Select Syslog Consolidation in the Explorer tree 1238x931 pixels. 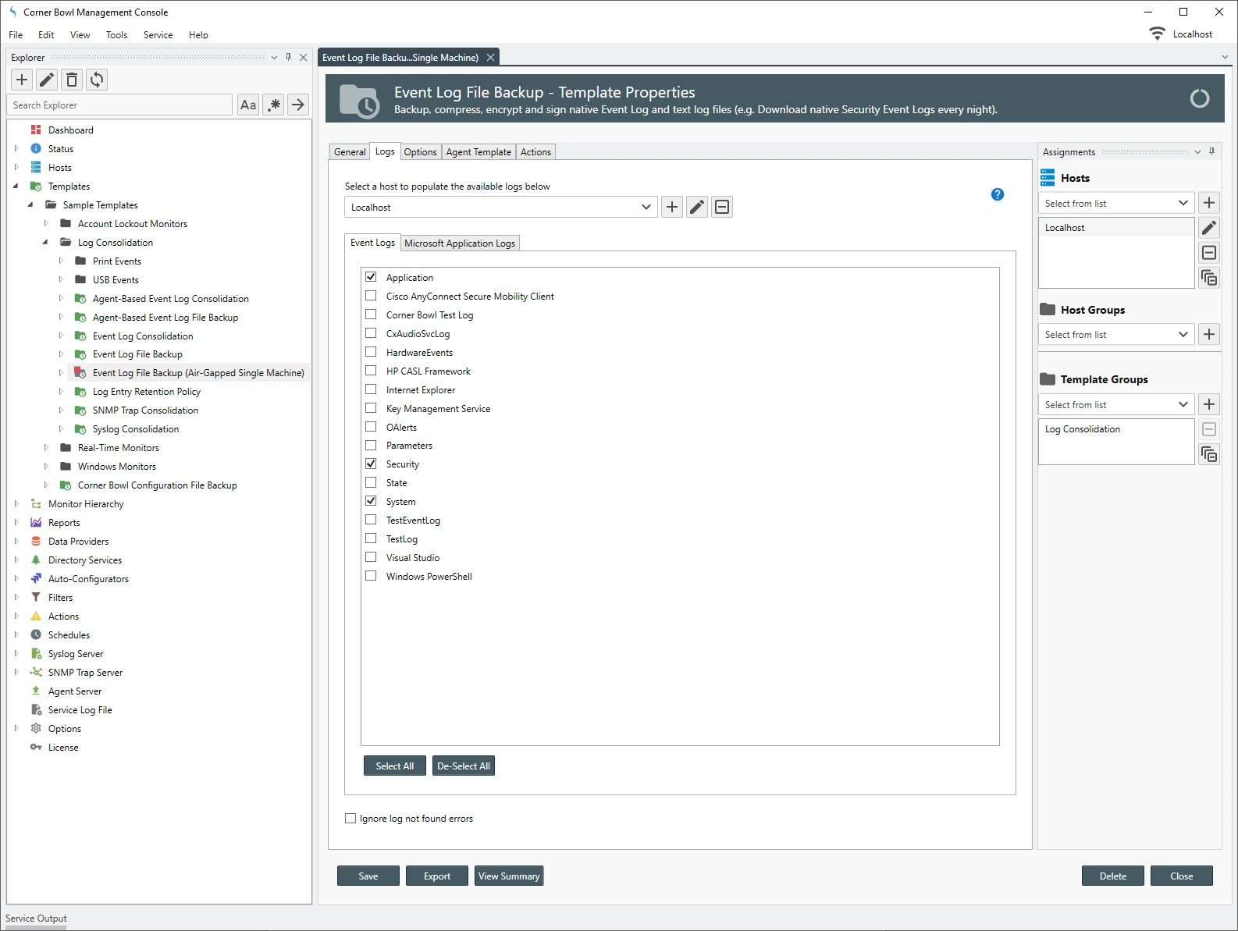click(136, 429)
